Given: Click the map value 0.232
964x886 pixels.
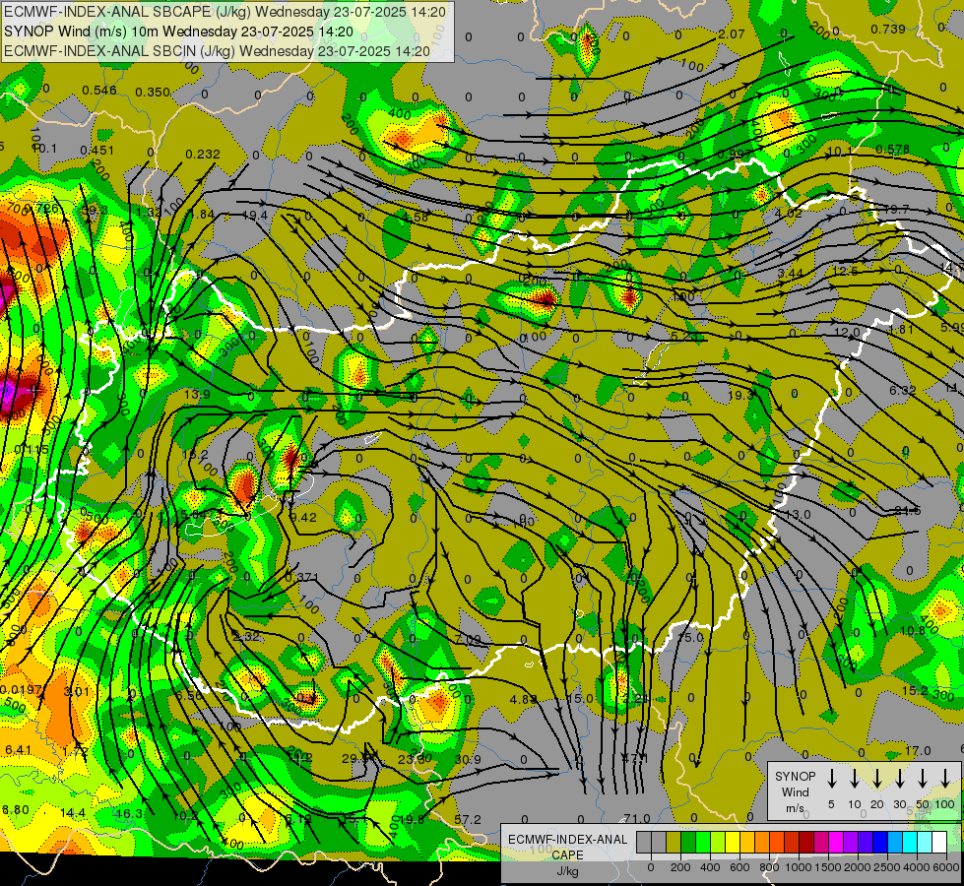Looking at the screenshot, I should tap(202, 155).
